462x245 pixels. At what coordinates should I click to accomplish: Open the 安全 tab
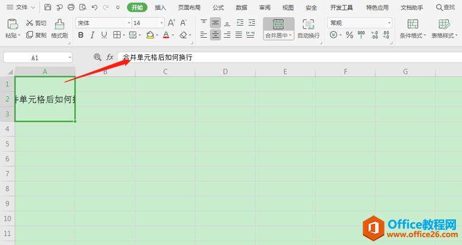[x=311, y=7]
